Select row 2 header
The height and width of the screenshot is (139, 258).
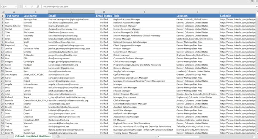point(3,19)
